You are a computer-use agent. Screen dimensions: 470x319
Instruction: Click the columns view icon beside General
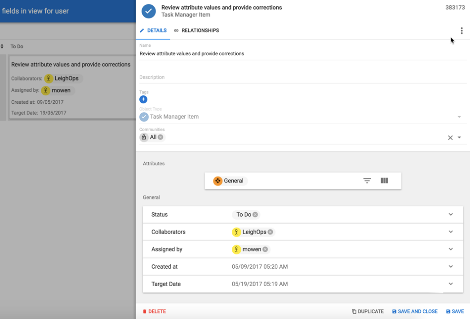tap(384, 181)
